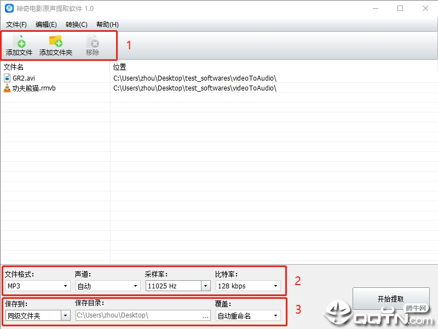Select the GR2.avi file name
This screenshot has height=329, width=438.
point(24,78)
